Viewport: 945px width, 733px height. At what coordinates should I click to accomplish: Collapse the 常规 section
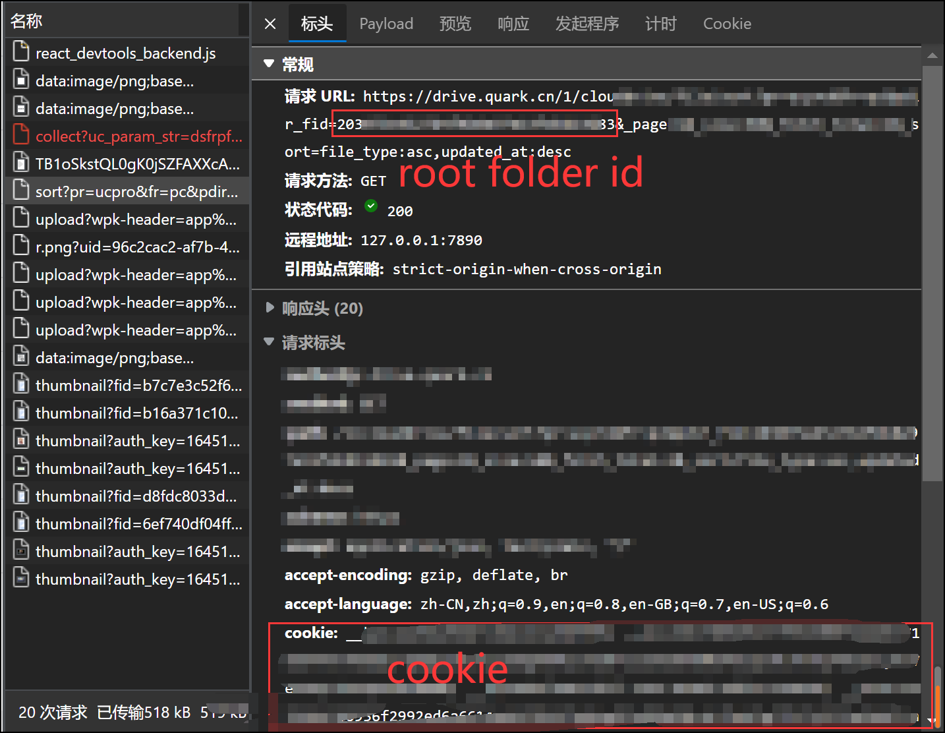pos(269,63)
